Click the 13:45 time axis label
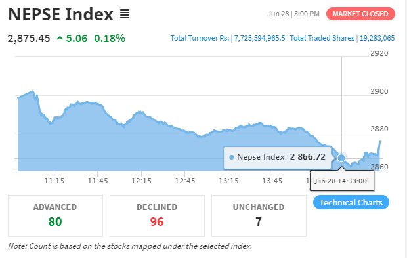407x258 pixels. click(272, 181)
